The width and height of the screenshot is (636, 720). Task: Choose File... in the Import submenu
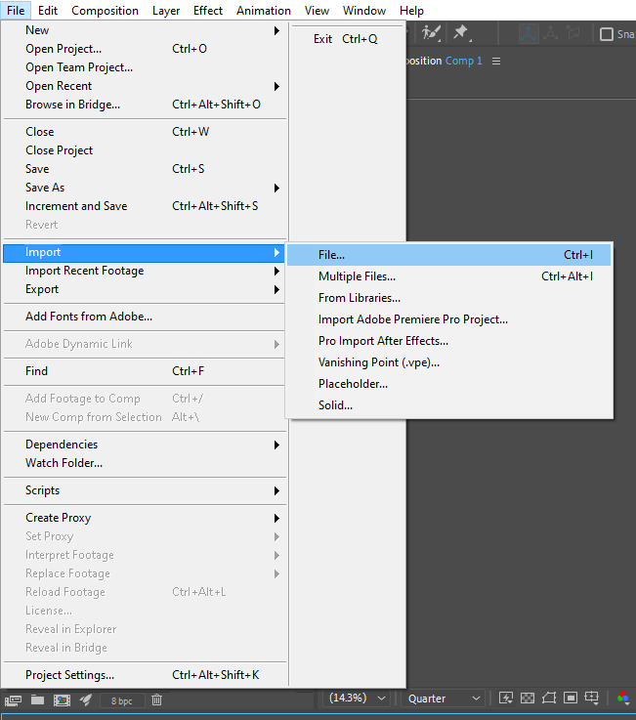tap(448, 255)
